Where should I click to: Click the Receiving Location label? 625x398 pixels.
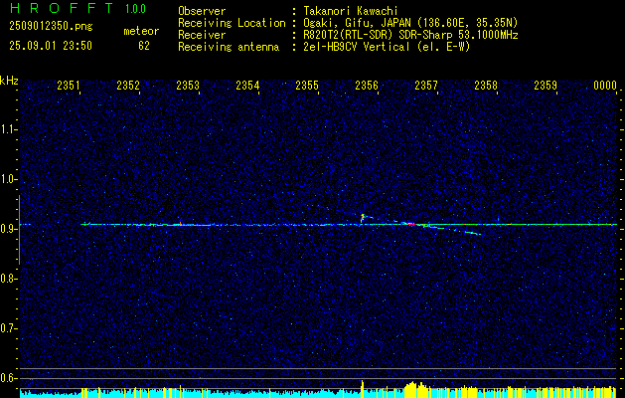point(232,23)
